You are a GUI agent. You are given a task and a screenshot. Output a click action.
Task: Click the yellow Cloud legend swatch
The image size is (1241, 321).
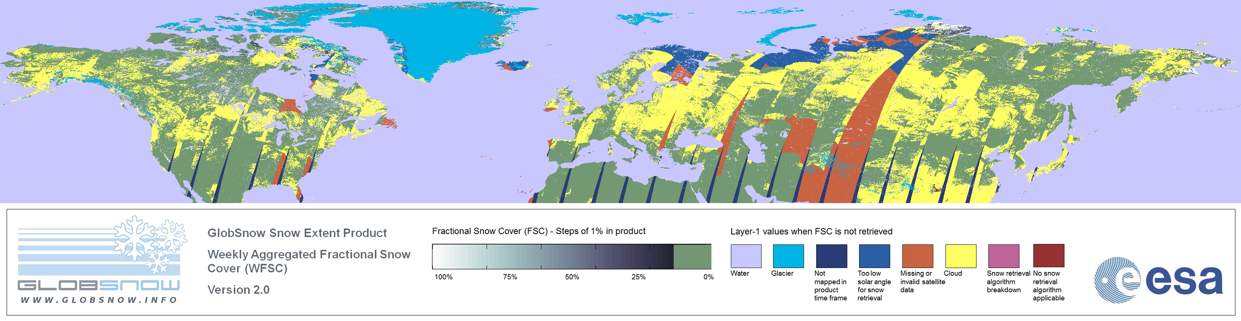click(960, 256)
